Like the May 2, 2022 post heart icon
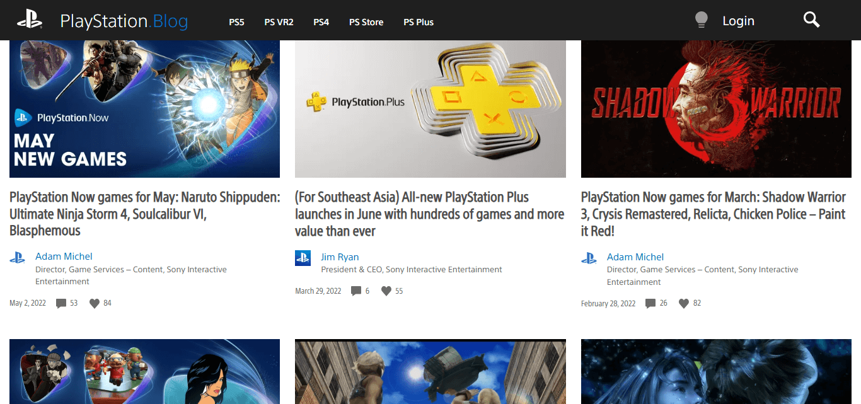This screenshot has width=861, height=404. [95, 303]
